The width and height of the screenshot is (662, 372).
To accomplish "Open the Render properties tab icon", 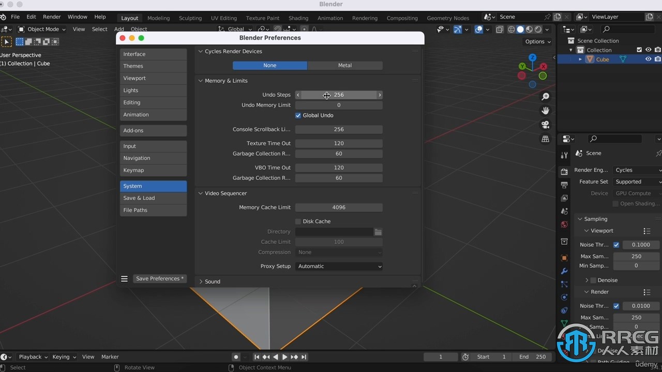I will [564, 172].
